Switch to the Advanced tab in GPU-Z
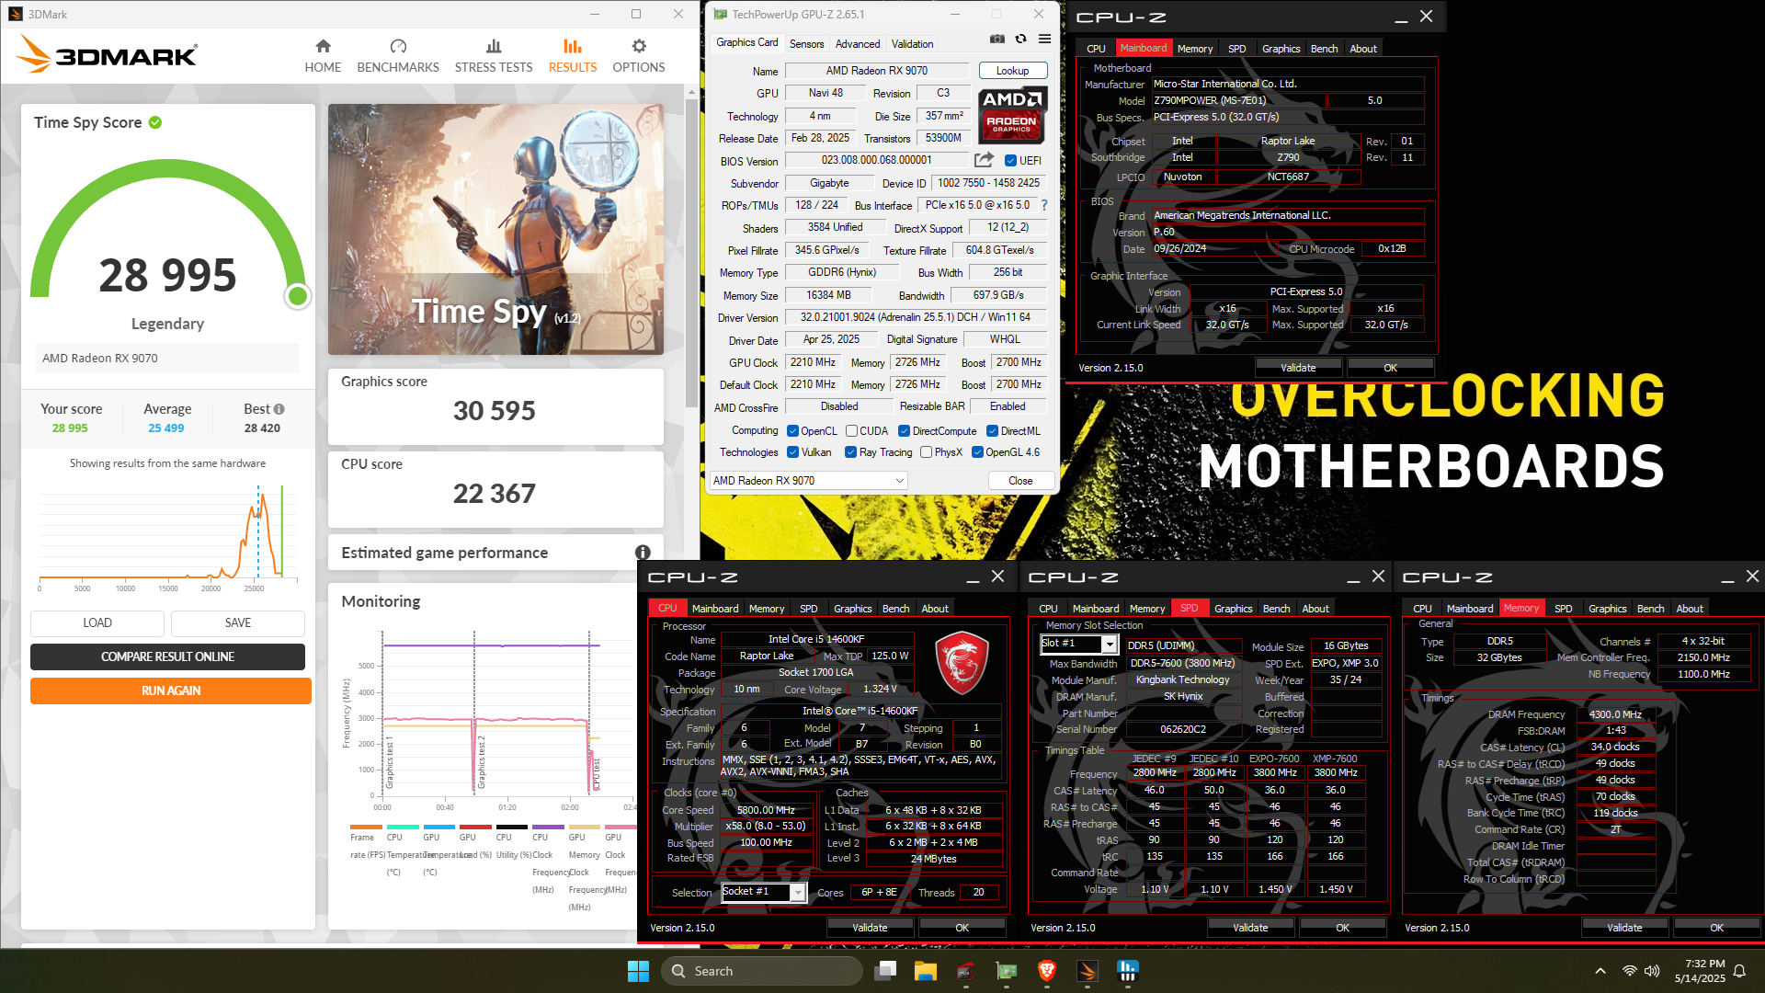The width and height of the screenshot is (1765, 993). pyautogui.click(x=857, y=43)
